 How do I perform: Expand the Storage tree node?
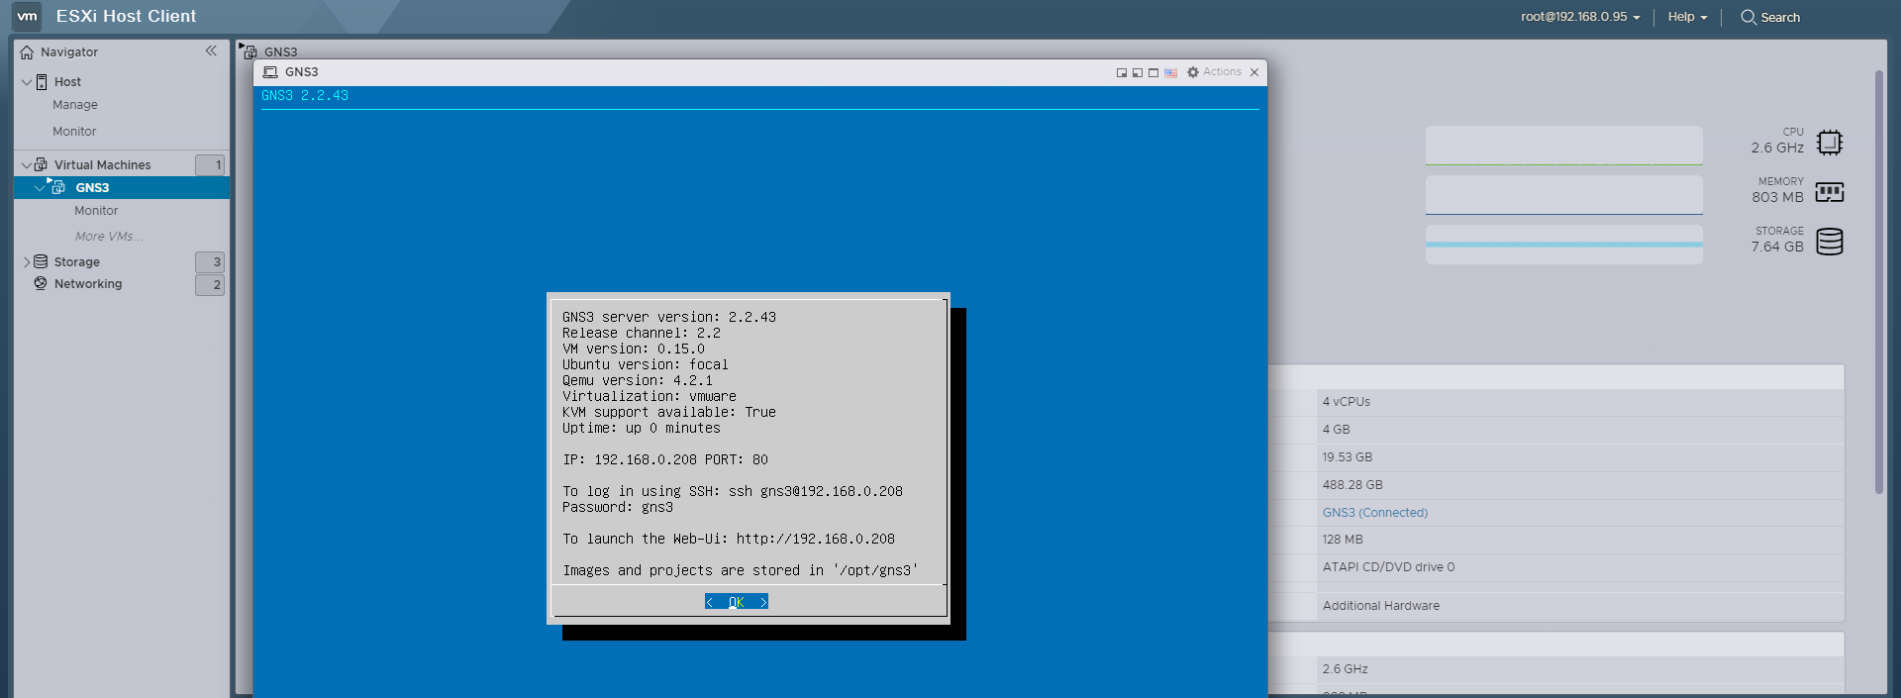pyautogui.click(x=26, y=262)
